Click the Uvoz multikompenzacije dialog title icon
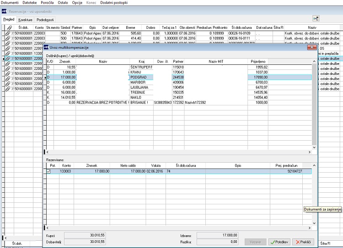This screenshot has width=343, height=248. coord(46,47)
